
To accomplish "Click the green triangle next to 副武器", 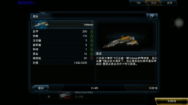I will (91, 45).
